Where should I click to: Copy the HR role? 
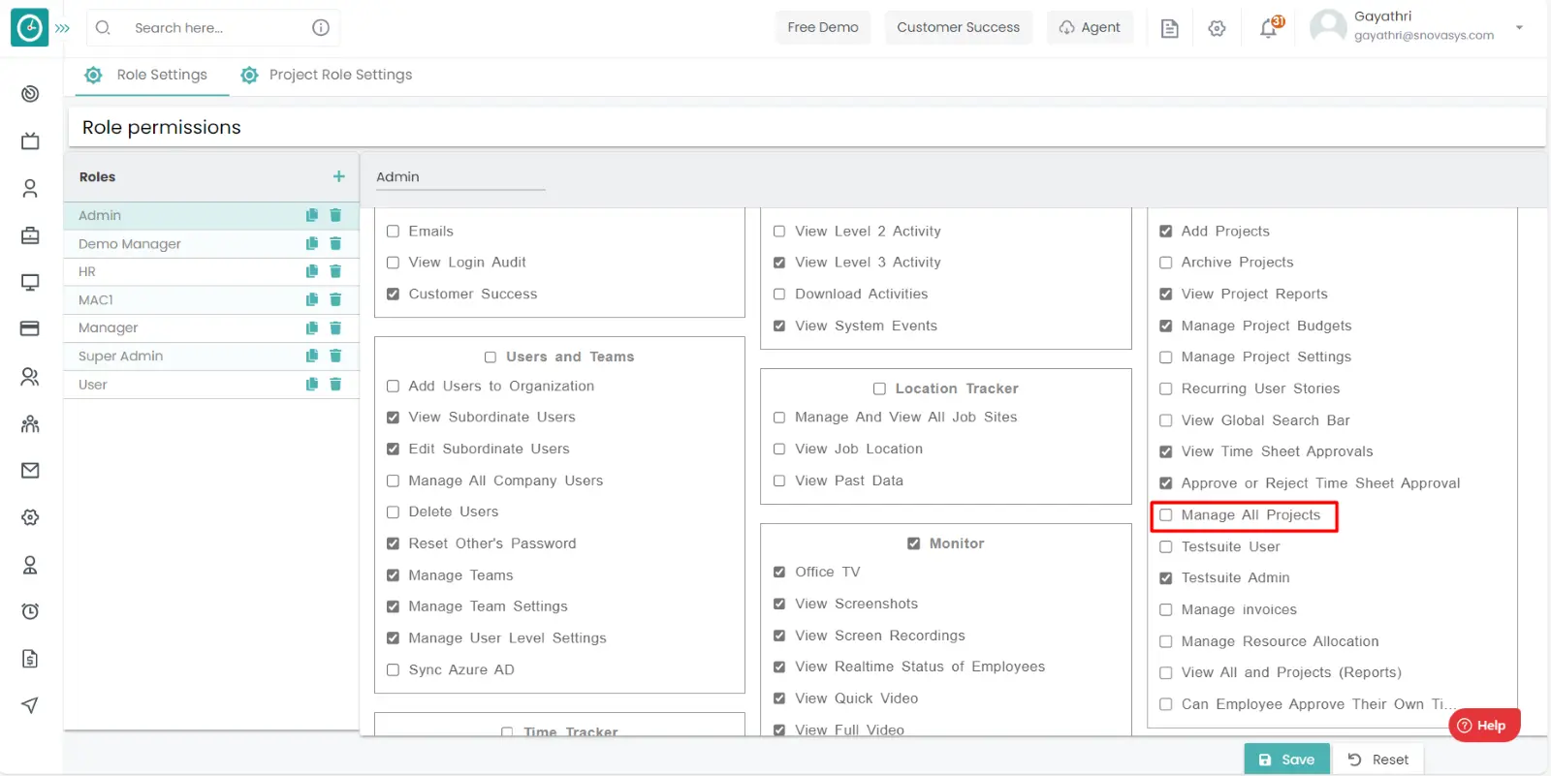pos(312,272)
